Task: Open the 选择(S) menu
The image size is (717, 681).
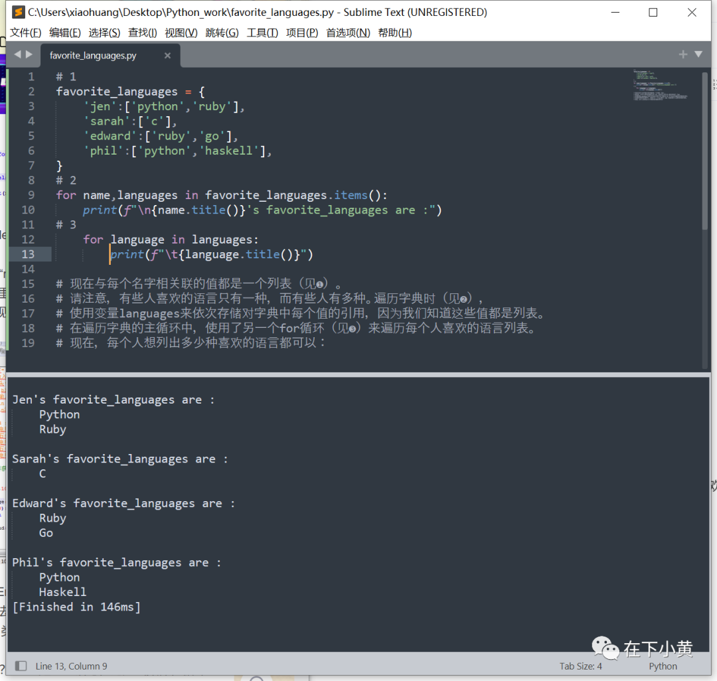Action: point(104,33)
